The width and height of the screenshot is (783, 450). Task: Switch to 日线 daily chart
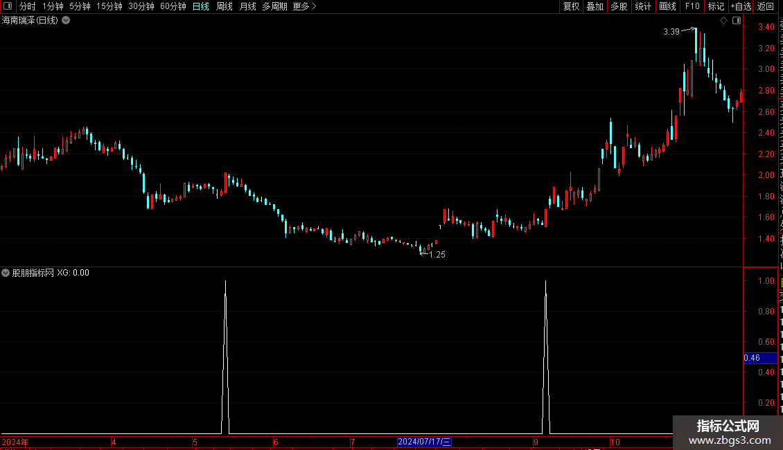point(201,6)
